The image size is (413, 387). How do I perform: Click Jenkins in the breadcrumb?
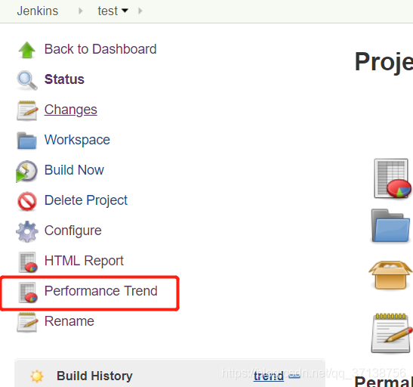point(38,11)
